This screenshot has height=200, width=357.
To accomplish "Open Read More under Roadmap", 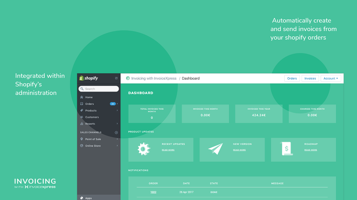I will pos(311,150).
